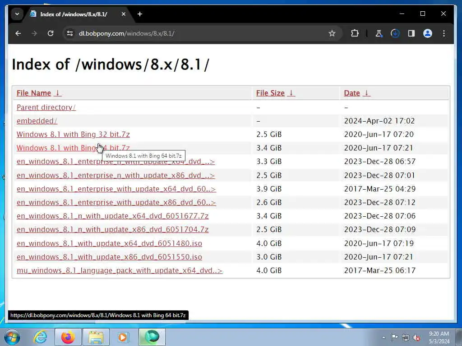462x346 pixels.
Task: Open Chrome Labs flask icon
Action: tap(379, 33)
